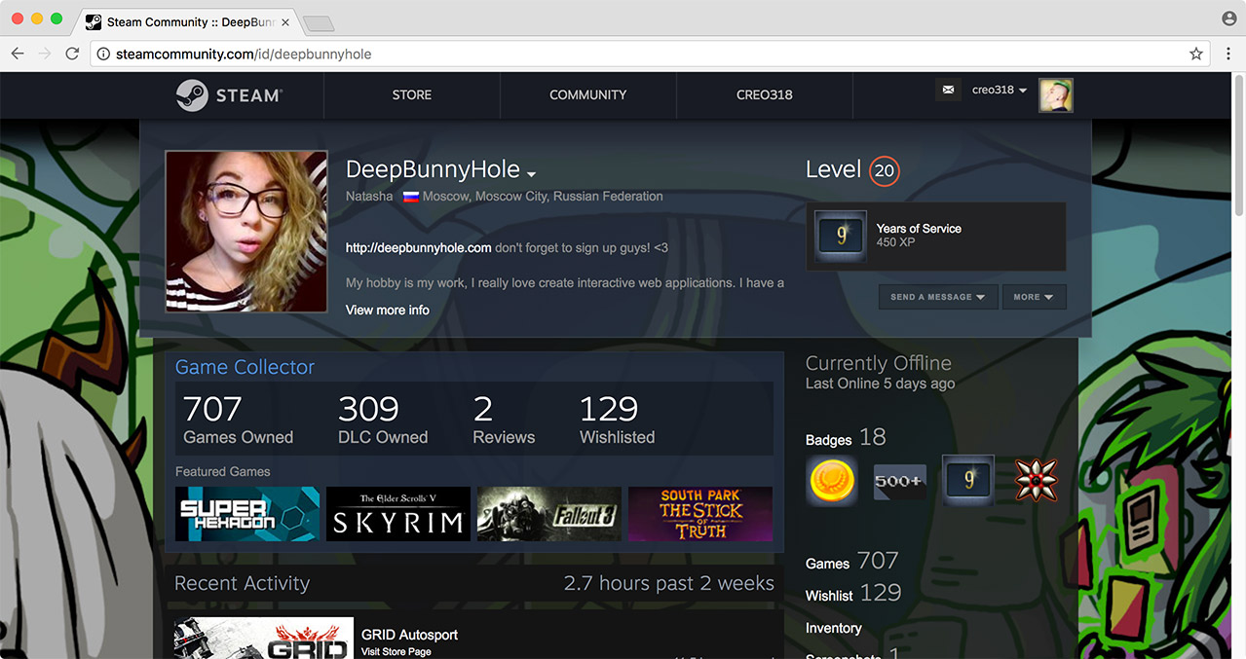Click the Years of Service badge icon
This screenshot has width=1246, height=659.
[x=840, y=236]
